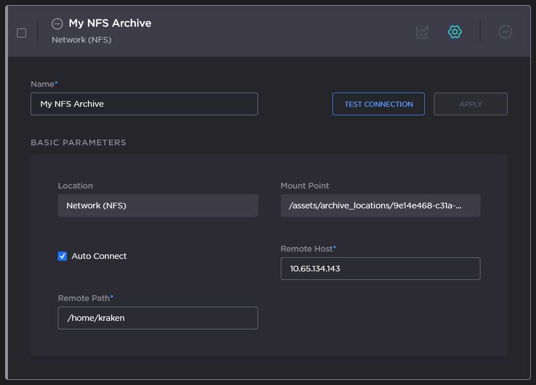Viewport: 536px width, 385px height.
Task: Click the My NFS Archive header title
Action: pyautogui.click(x=110, y=23)
